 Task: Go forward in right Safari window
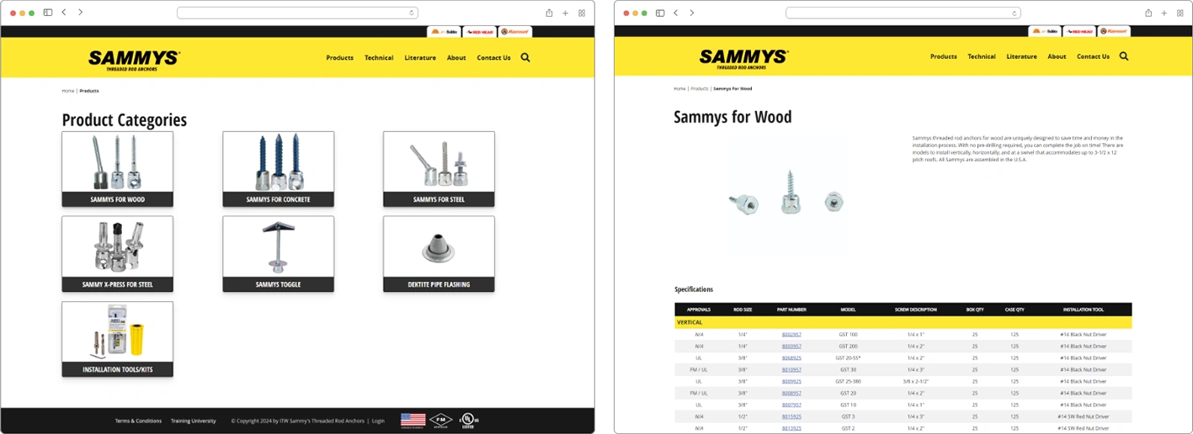(692, 13)
